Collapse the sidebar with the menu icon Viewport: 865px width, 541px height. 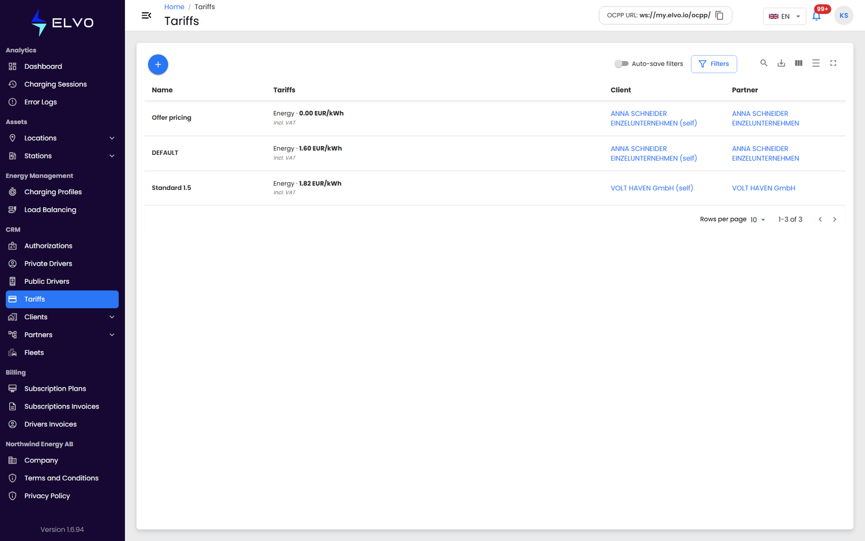pyautogui.click(x=146, y=16)
